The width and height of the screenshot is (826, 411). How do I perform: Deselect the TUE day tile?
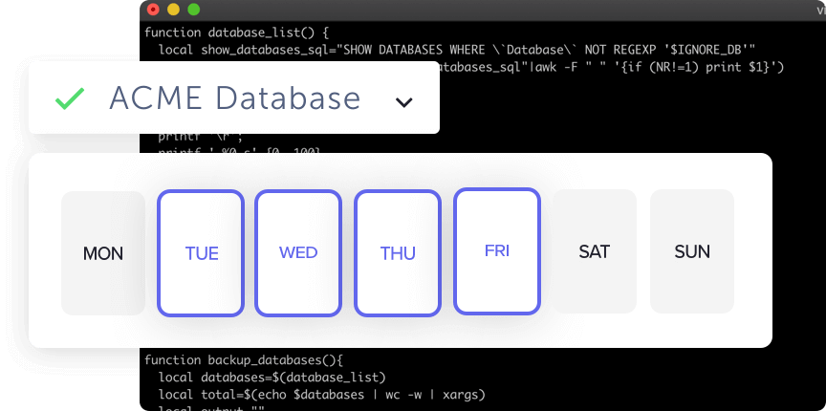202,253
